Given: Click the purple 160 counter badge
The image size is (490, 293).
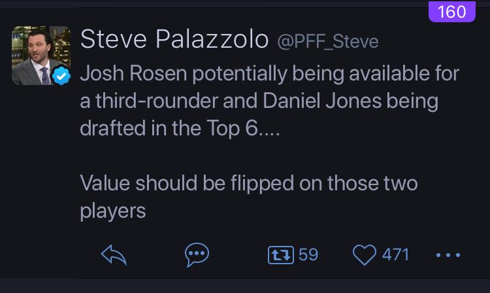Looking at the screenshot, I should coord(451,12).
